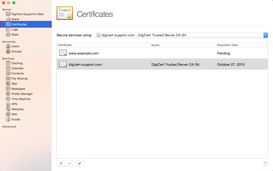Open the Time Machine service icon
The width and height of the screenshot is (273, 171).
8,99
